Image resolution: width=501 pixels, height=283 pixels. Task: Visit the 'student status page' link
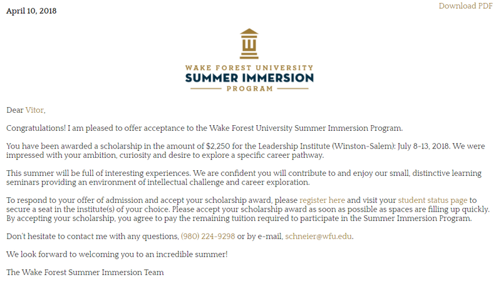(433, 200)
